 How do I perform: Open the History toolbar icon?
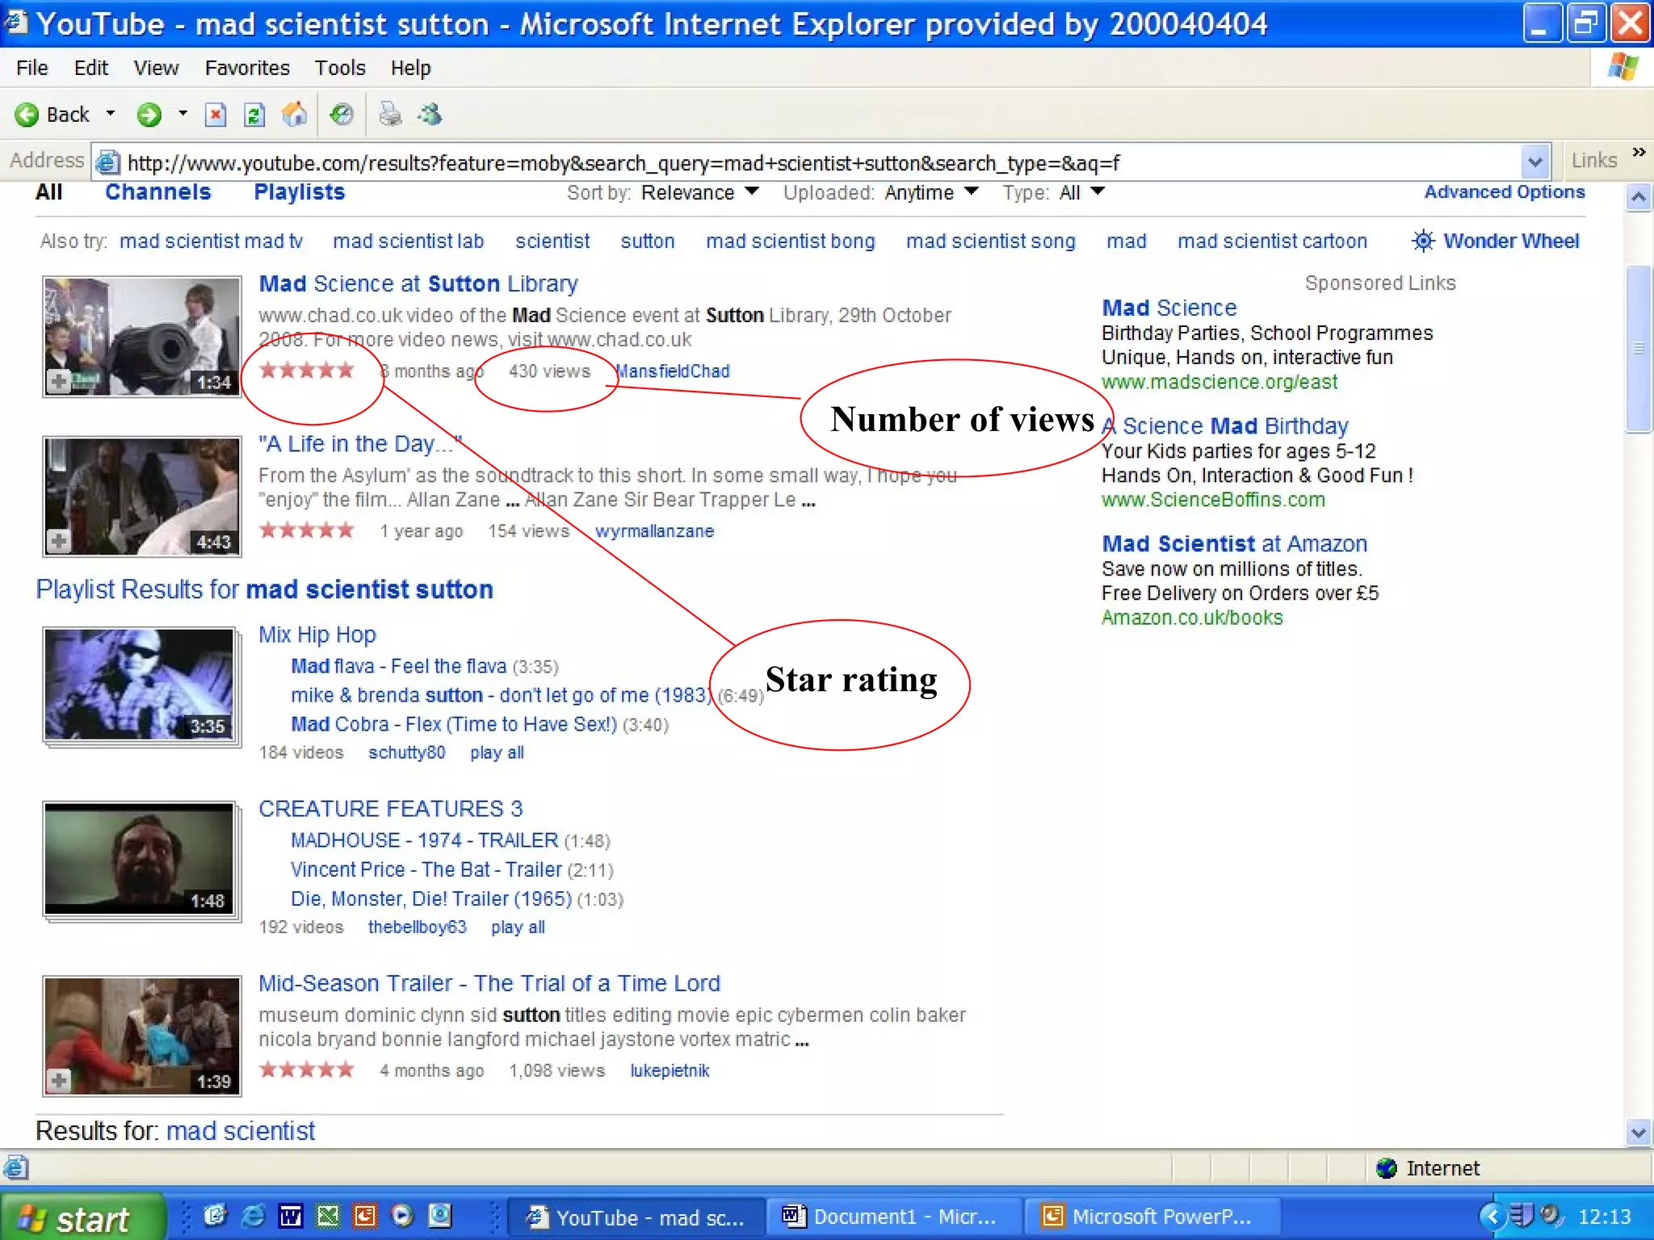click(x=342, y=115)
